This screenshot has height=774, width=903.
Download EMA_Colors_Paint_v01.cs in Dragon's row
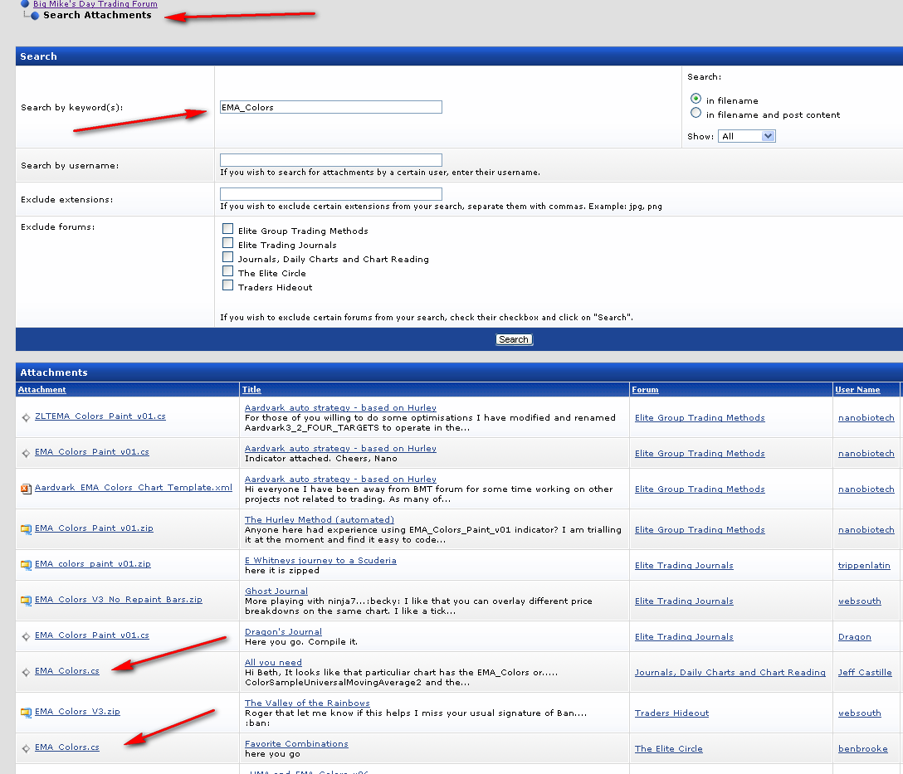pyautogui.click(x=91, y=635)
